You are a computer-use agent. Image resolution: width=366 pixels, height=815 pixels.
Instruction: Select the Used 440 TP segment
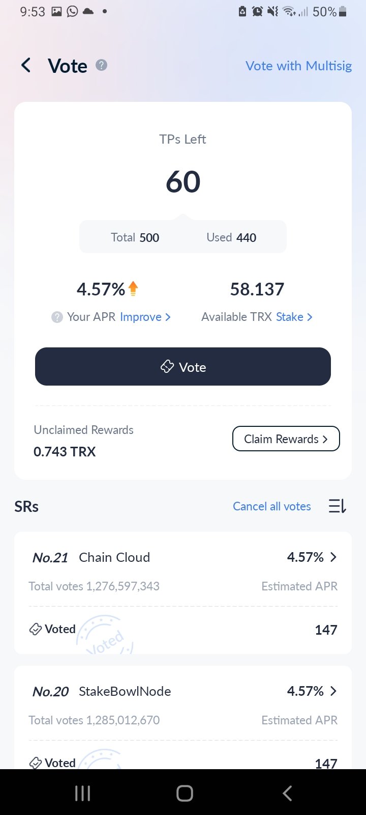point(231,237)
